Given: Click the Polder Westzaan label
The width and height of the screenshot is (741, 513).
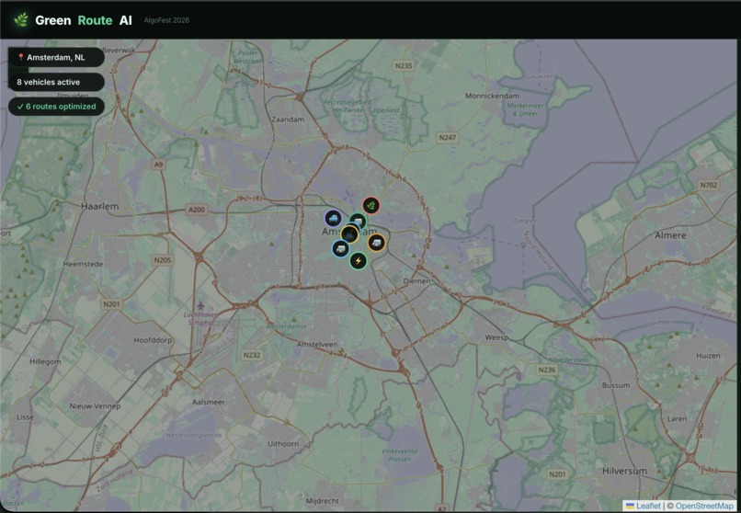Looking at the screenshot, I should (x=247, y=57).
